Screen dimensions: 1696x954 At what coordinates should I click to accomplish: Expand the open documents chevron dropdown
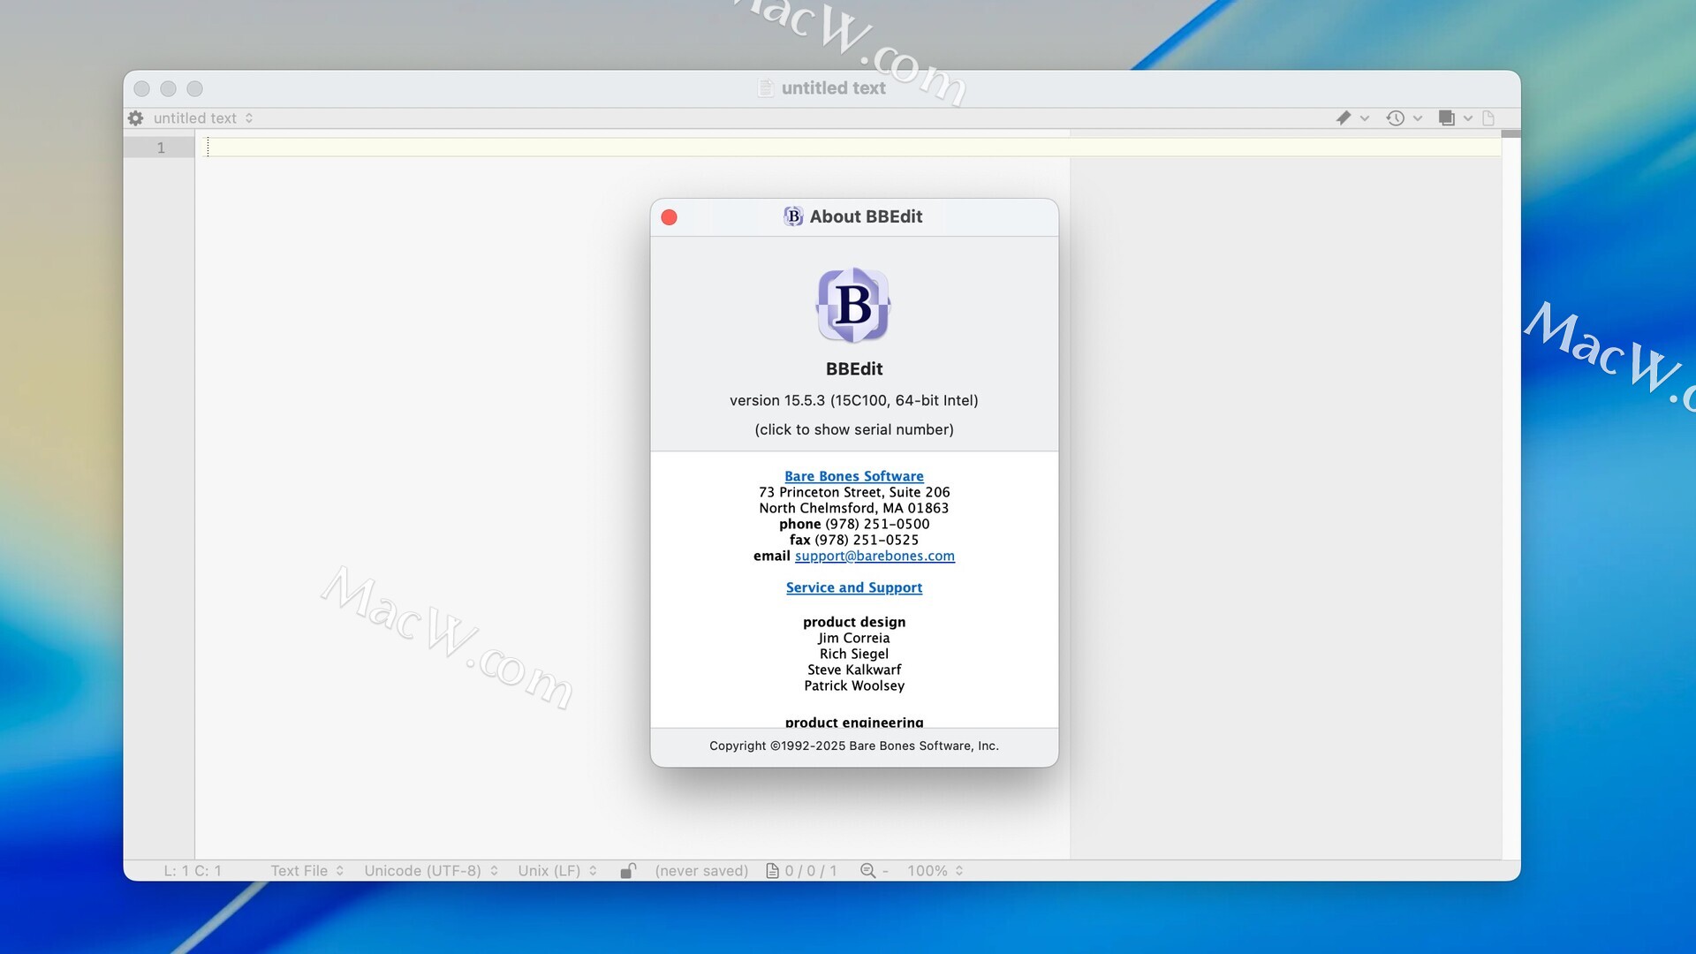[1468, 118]
